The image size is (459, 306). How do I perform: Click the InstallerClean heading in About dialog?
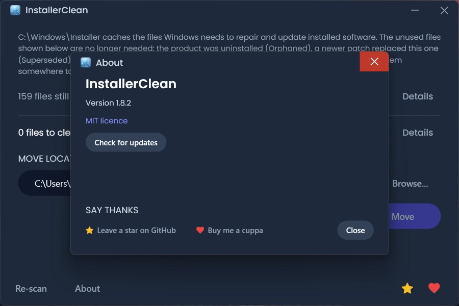[x=131, y=84]
